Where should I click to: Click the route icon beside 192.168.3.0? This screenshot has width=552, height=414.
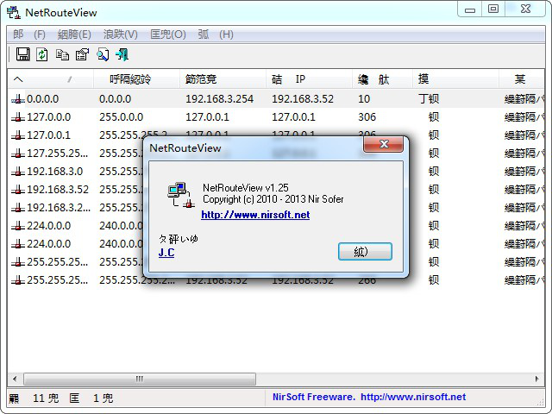pos(18,172)
